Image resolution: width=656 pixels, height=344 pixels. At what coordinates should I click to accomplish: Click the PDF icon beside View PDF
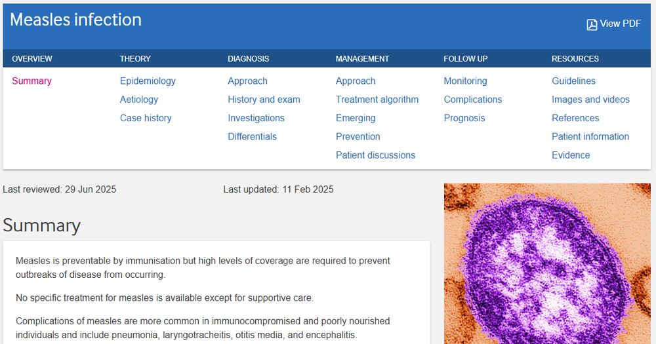click(592, 25)
